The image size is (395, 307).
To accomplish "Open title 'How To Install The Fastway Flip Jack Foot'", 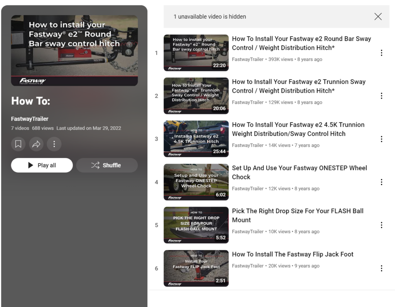I will pyautogui.click(x=292, y=254).
